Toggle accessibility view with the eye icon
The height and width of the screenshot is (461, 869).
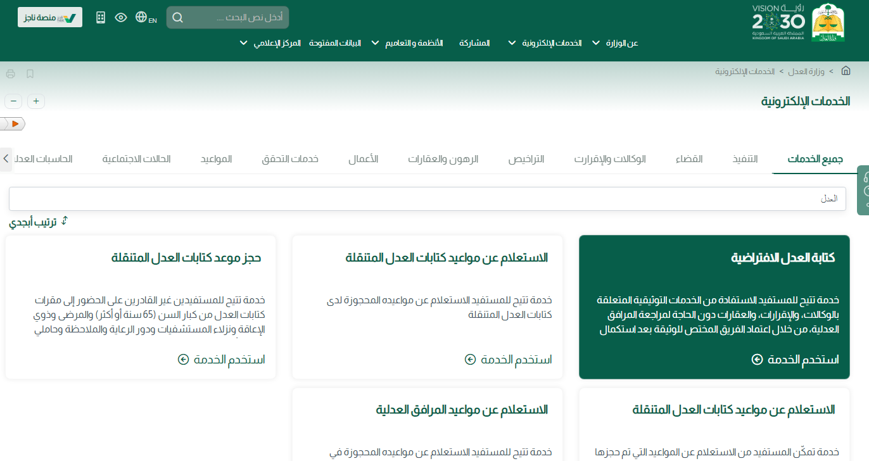(121, 18)
